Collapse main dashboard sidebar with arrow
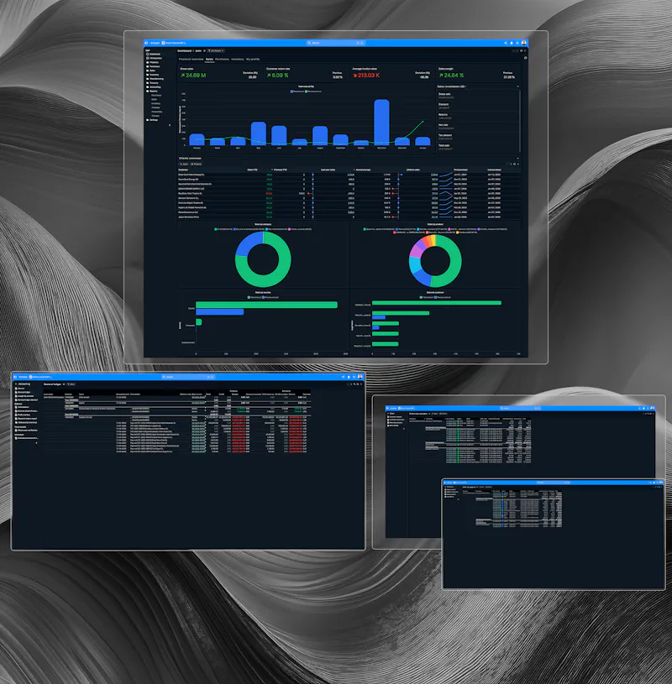Image resolution: width=672 pixels, height=684 pixels. pyautogui.click(x=170, y=125)
